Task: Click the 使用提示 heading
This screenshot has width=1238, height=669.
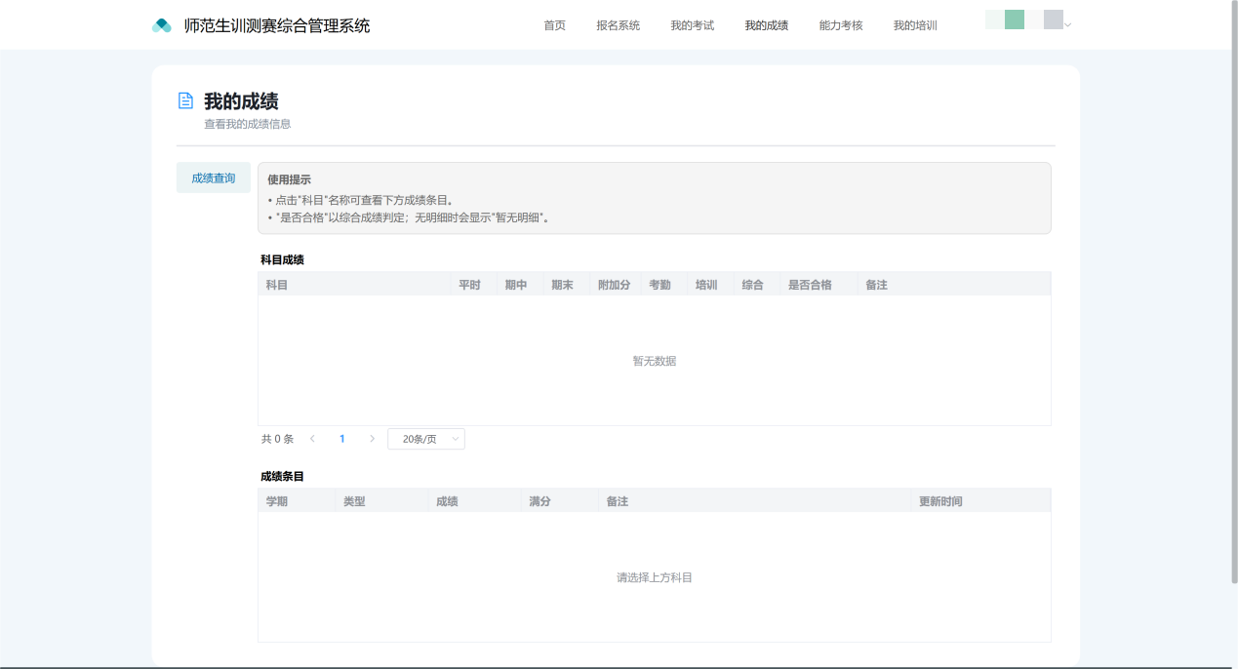Action: 289,179
